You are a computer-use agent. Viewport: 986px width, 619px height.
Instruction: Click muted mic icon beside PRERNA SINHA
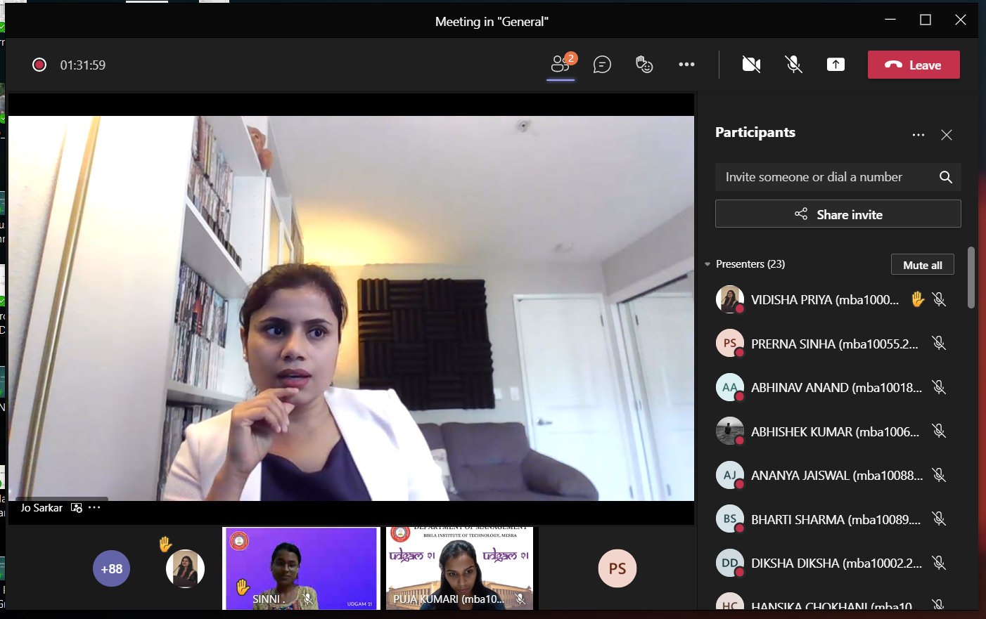939,344
